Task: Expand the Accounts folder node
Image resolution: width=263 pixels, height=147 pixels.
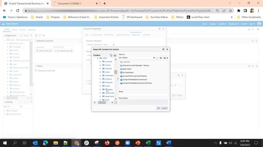Action: (100, 62)
